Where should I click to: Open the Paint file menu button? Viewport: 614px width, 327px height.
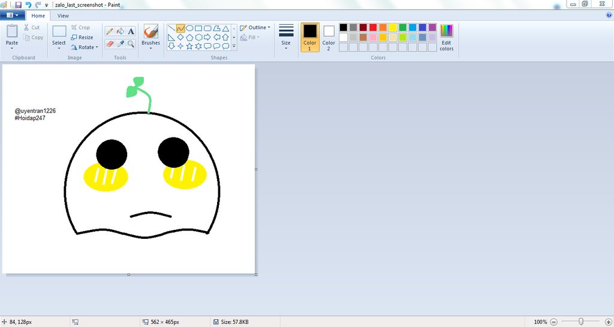click(13, 15)
